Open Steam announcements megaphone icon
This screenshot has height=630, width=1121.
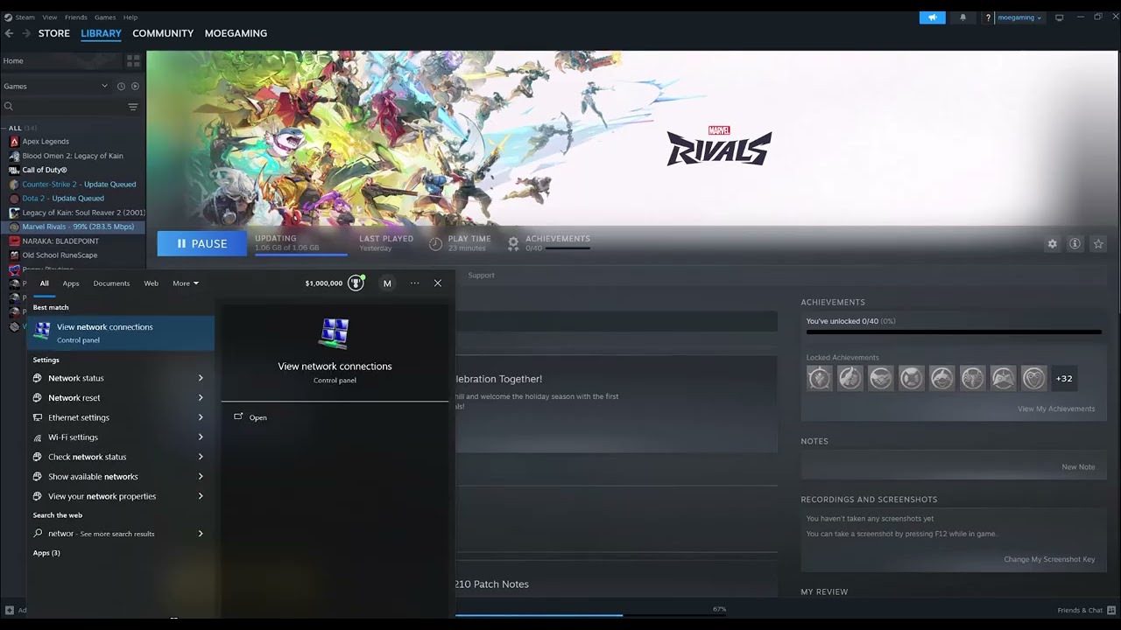[932, 17]
